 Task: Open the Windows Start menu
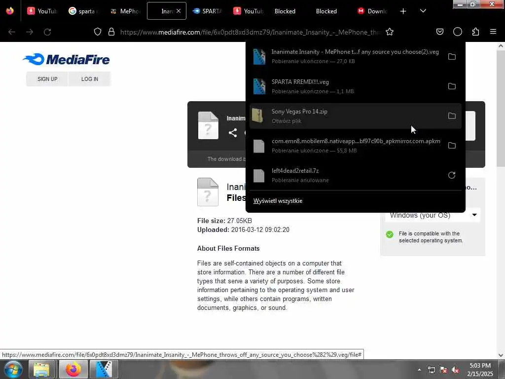coord(13,369)
